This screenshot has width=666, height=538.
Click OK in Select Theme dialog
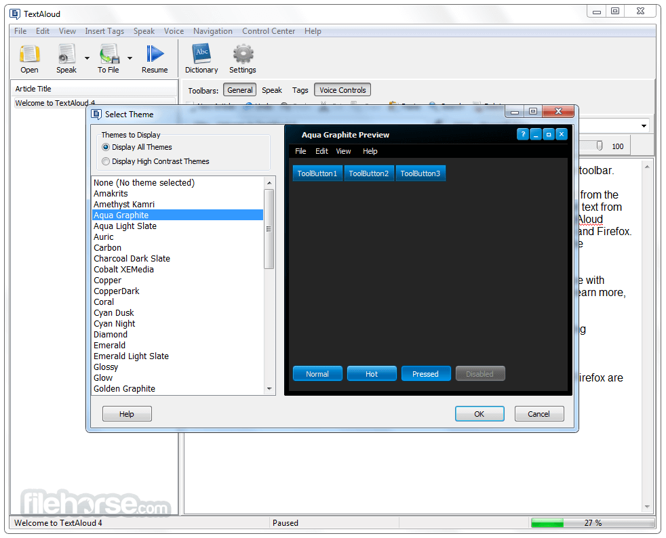coord(479,414)
